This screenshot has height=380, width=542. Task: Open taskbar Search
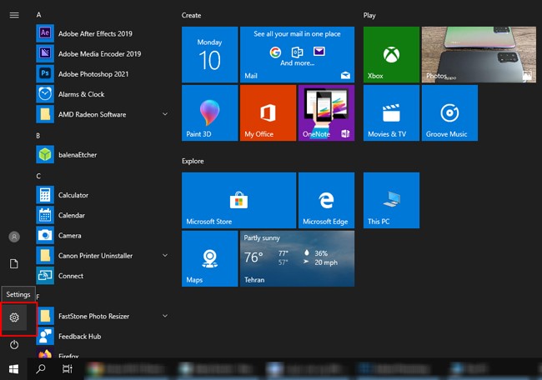click(41, 369)
